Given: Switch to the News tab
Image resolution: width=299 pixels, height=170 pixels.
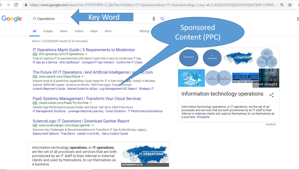Looking at the screenshot, I should 64,31.
